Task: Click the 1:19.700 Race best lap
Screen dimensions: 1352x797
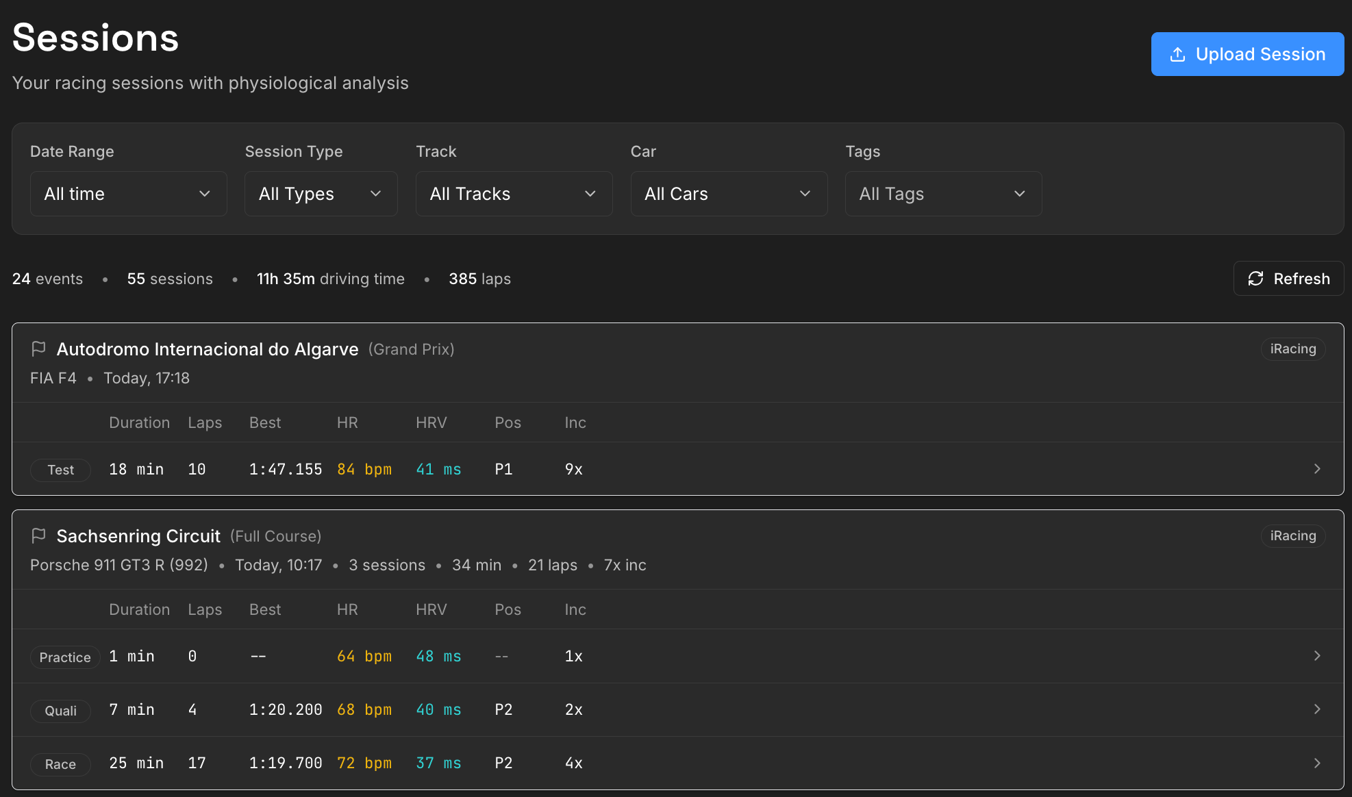Action: tap(286, 763)
